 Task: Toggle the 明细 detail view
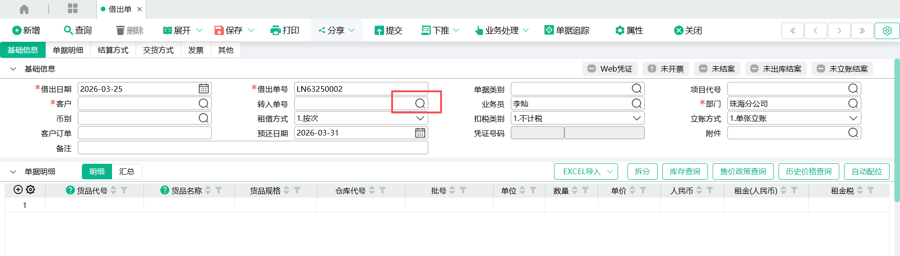pyautogui.click(x=97, y=172)
